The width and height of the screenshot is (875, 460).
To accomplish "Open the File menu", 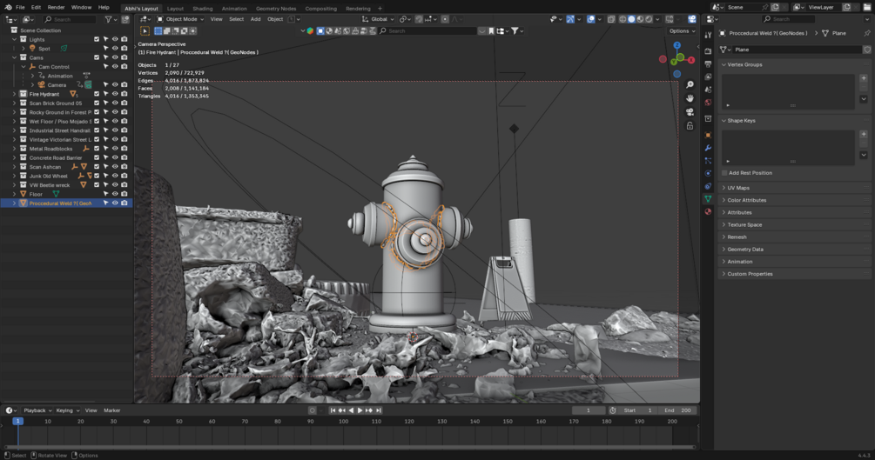I will pyautogui.click(x=20, y=7).
